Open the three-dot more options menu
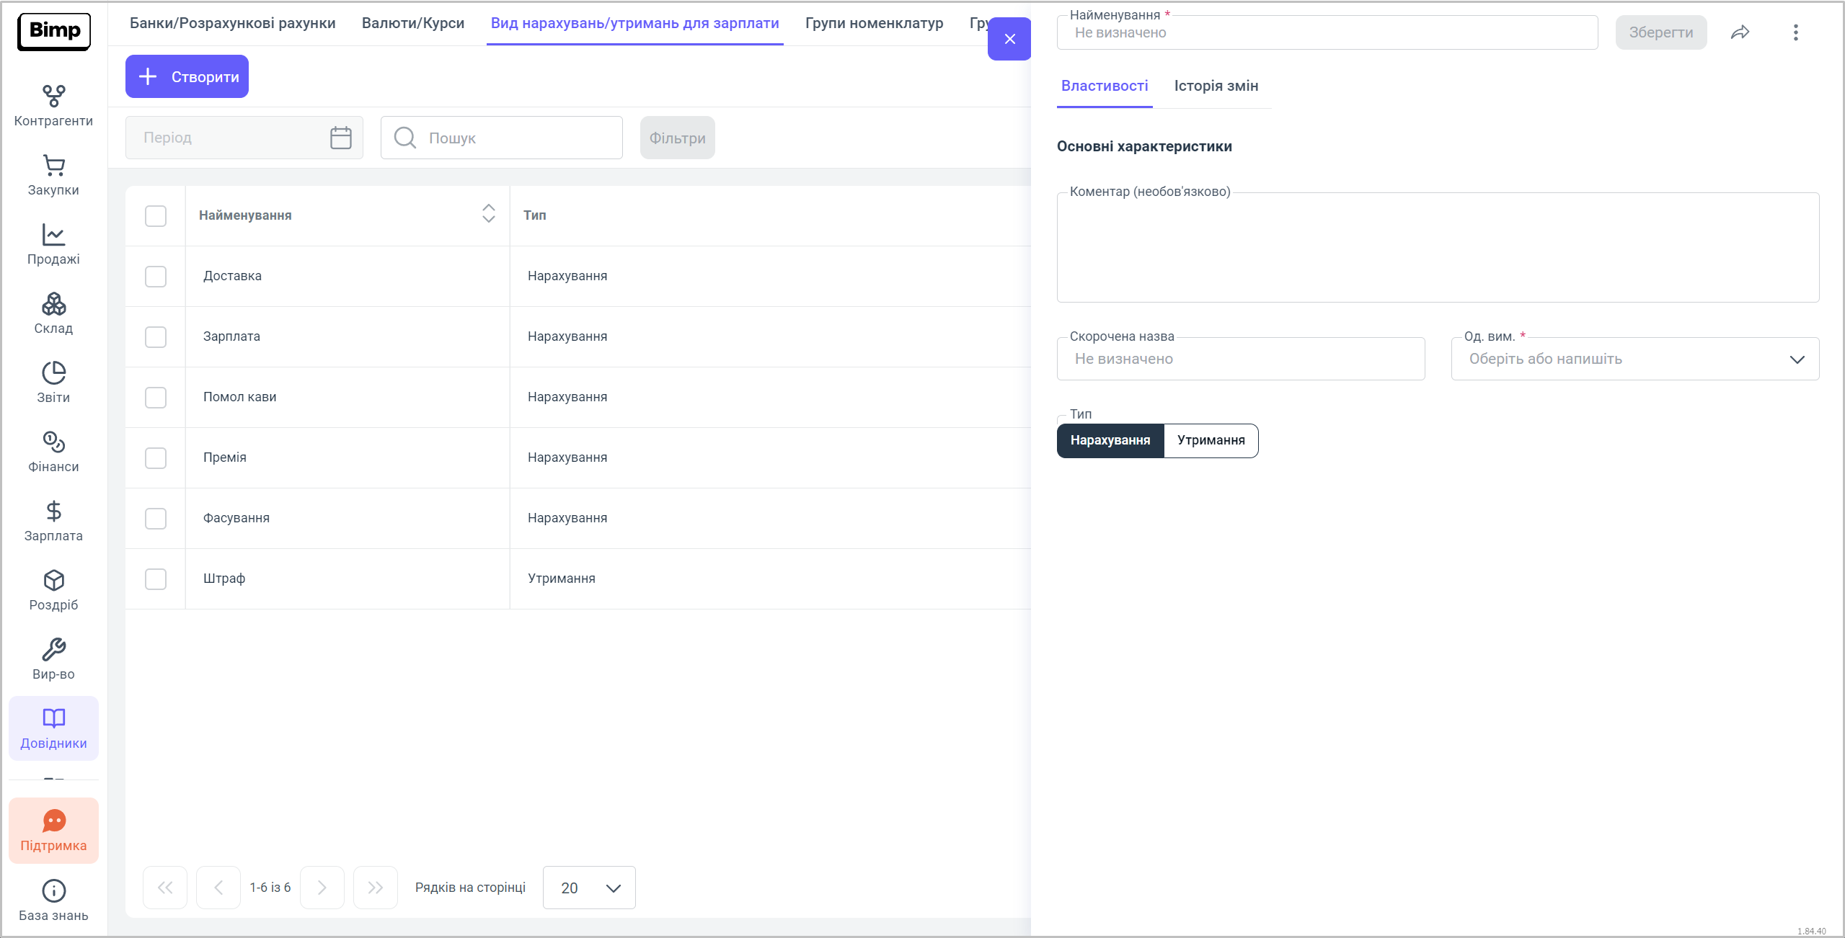 coord(1795,32)
